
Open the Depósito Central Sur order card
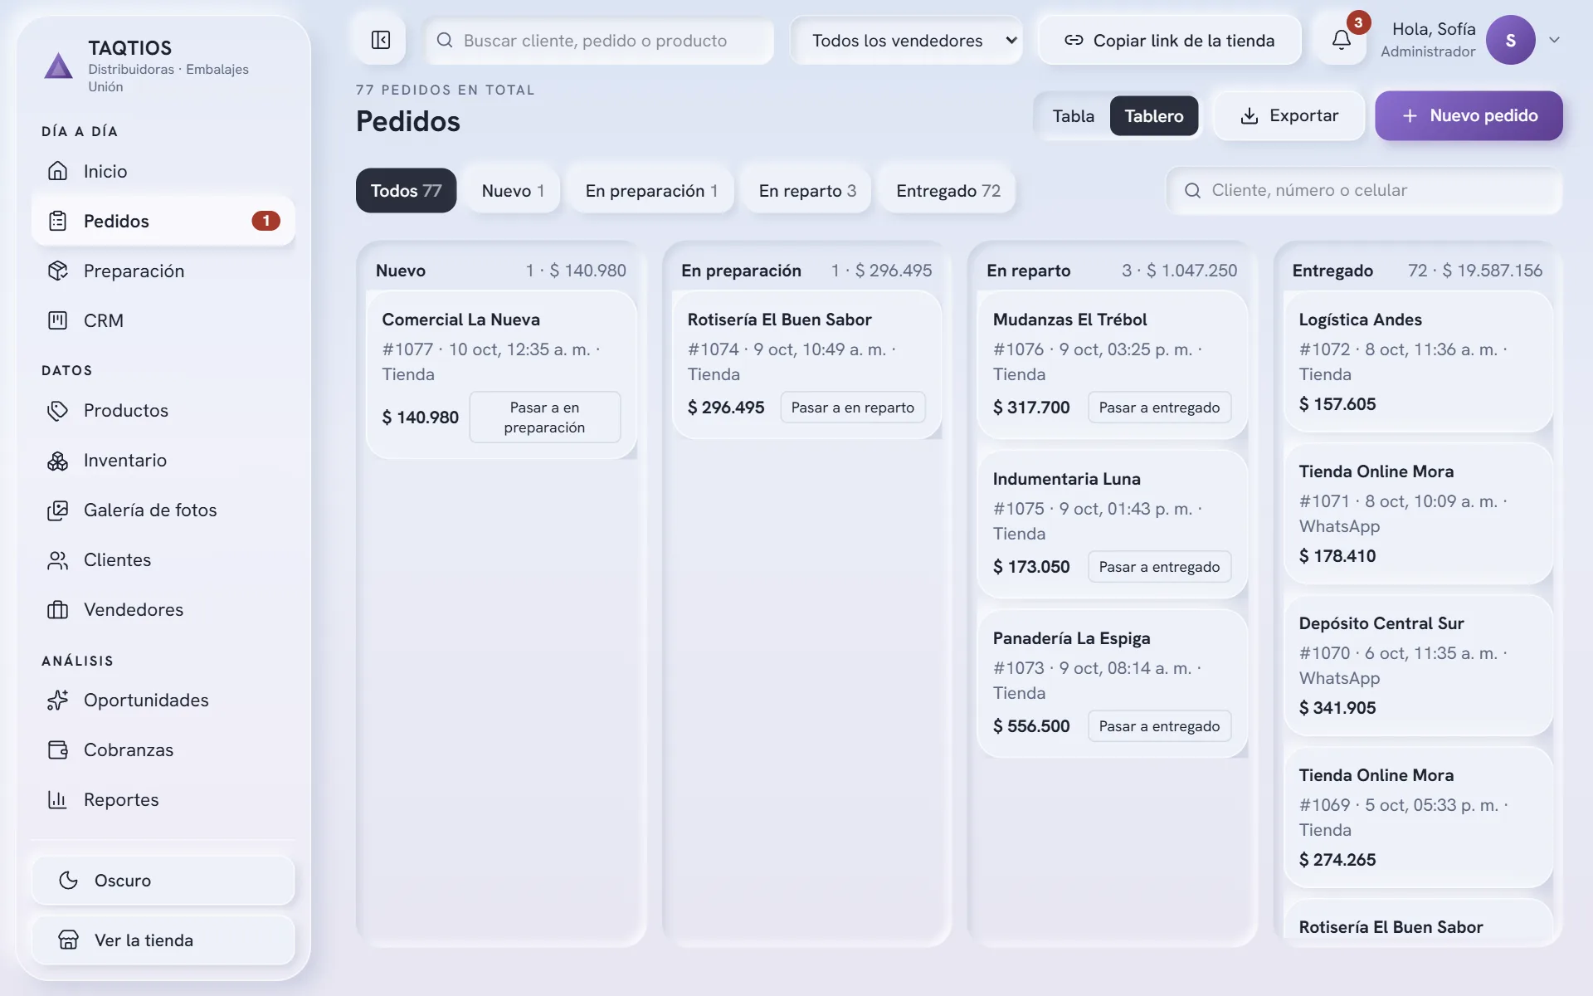(1417, 665)
